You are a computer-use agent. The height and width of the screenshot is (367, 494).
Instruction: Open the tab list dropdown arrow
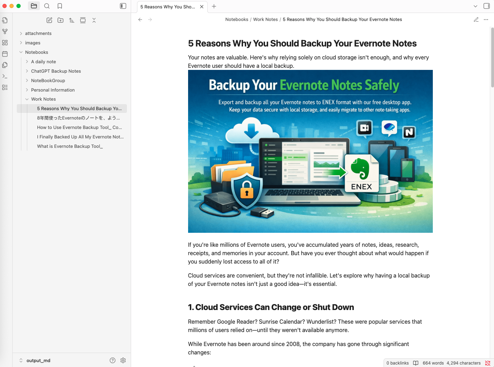tap(475, 6)
